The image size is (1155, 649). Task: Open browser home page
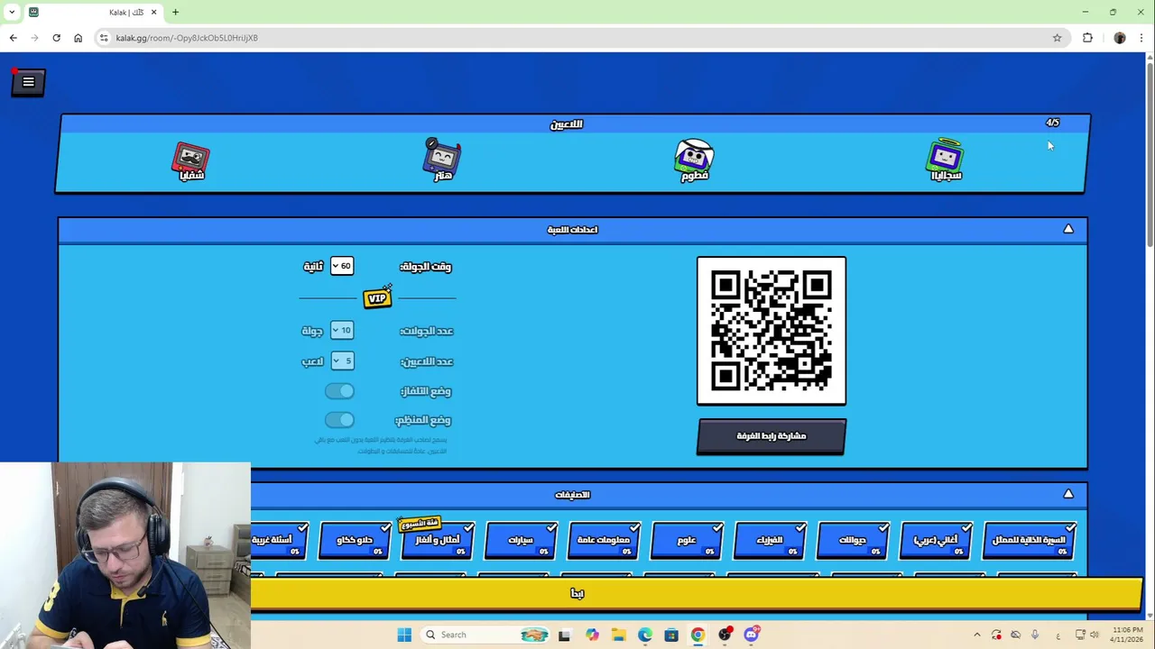(x=78, y=38)
